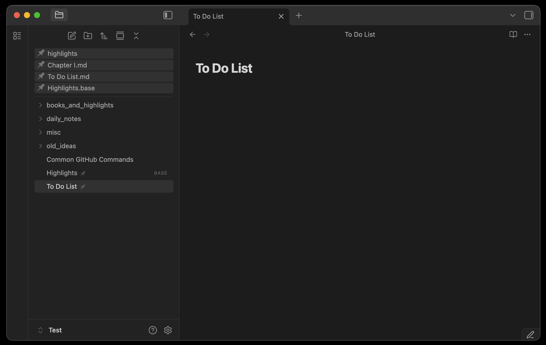Open the help question mark icon
The image size is (546, 345).
tap(153, 330)
